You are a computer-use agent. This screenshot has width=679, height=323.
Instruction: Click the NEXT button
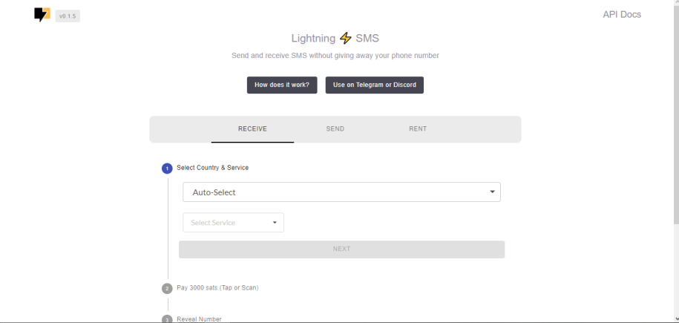[341, 249]
